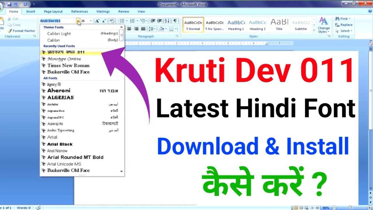Click the Copy icon in Clipboard group
The width and height of the screenshot is (373, 210).
click(10, 25)
